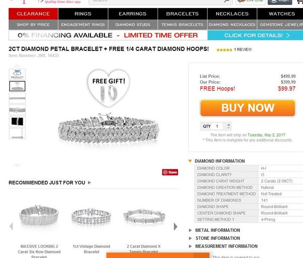Screen dimensions: 303x258
Task: Click the quantity input field
Action: [218, 126]
